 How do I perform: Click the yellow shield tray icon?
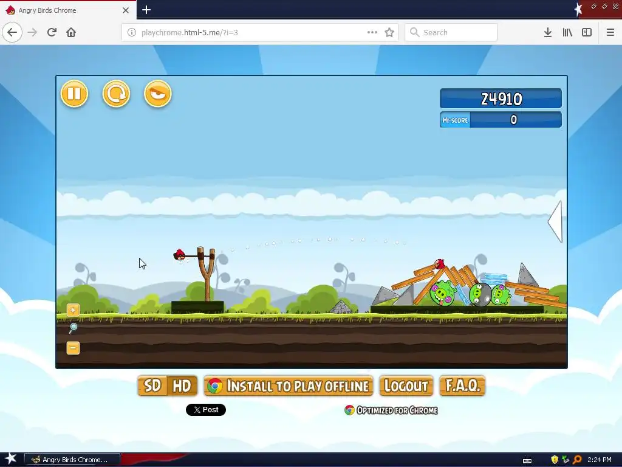tap(555, 460)
